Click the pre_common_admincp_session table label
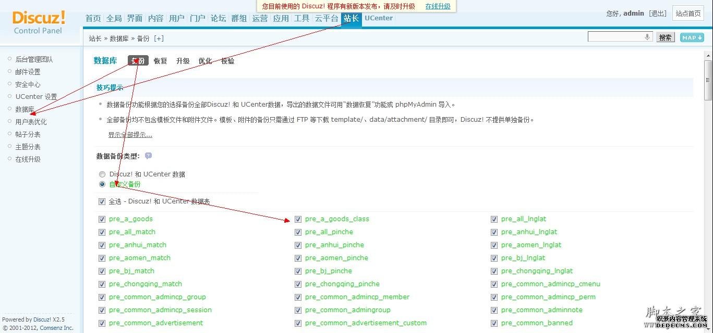This screenshot has height=333, width=713. click(x=160, y=310)
